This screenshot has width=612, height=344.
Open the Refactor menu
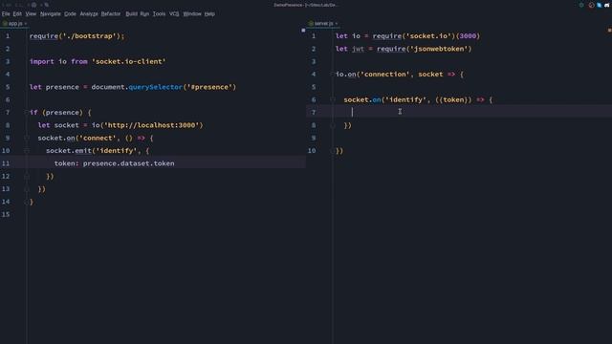(x=111, y=13)
